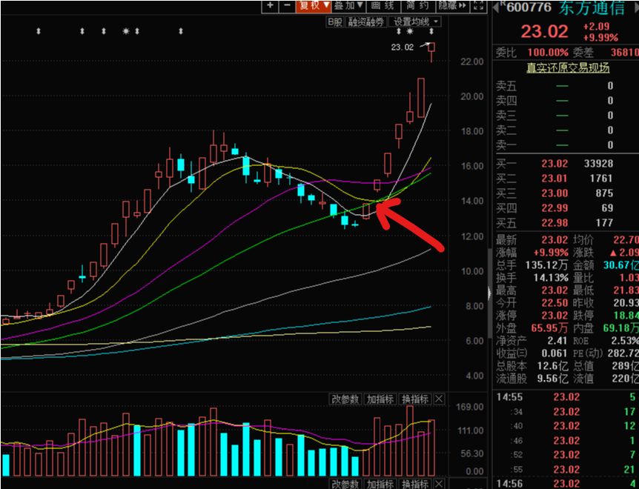This screenshot has height=489, width=639.
Task: Click the zoom in plus button
Action: pos(270,6)
